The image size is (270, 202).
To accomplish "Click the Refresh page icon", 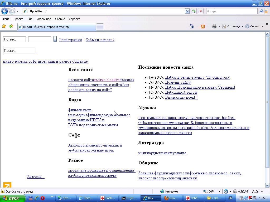I will click(194, 11).
